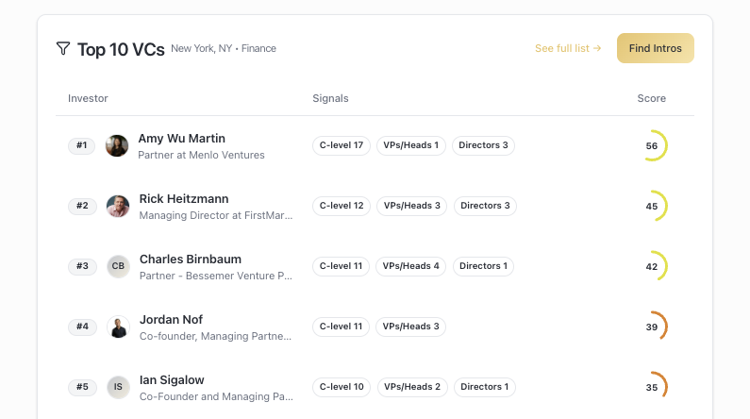750x419 pixels.
Task: Sort by the Score column header
Action: [651, 98]
